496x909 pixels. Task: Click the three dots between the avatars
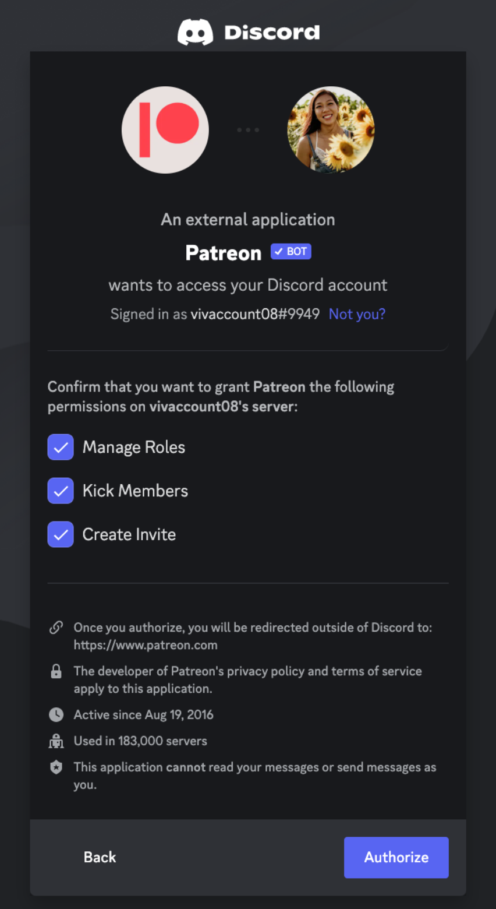(248, 130)
